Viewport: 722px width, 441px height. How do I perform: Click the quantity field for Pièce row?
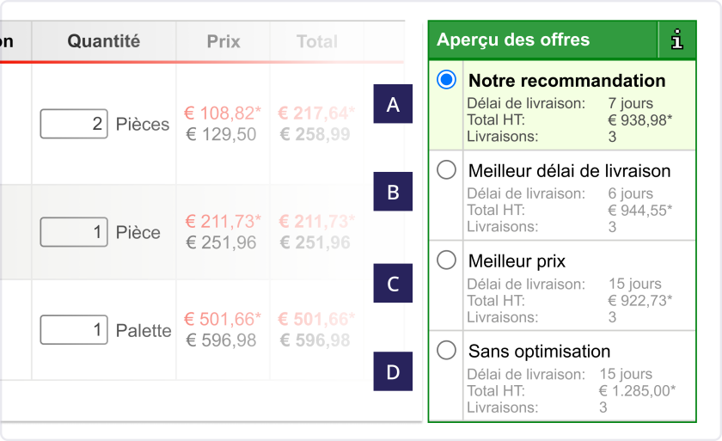pos(74,232)
